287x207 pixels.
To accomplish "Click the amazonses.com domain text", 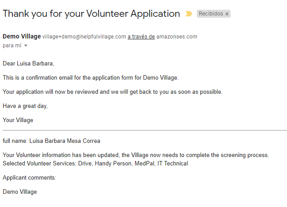I will (x=177, y=37).
